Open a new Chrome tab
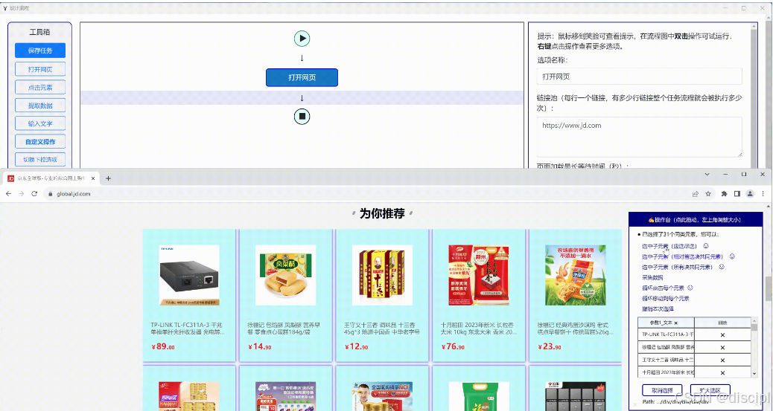 pos(109,178)
